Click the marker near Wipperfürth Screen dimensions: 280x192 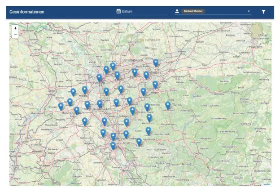pyautogui.click(x=149, y=117)
